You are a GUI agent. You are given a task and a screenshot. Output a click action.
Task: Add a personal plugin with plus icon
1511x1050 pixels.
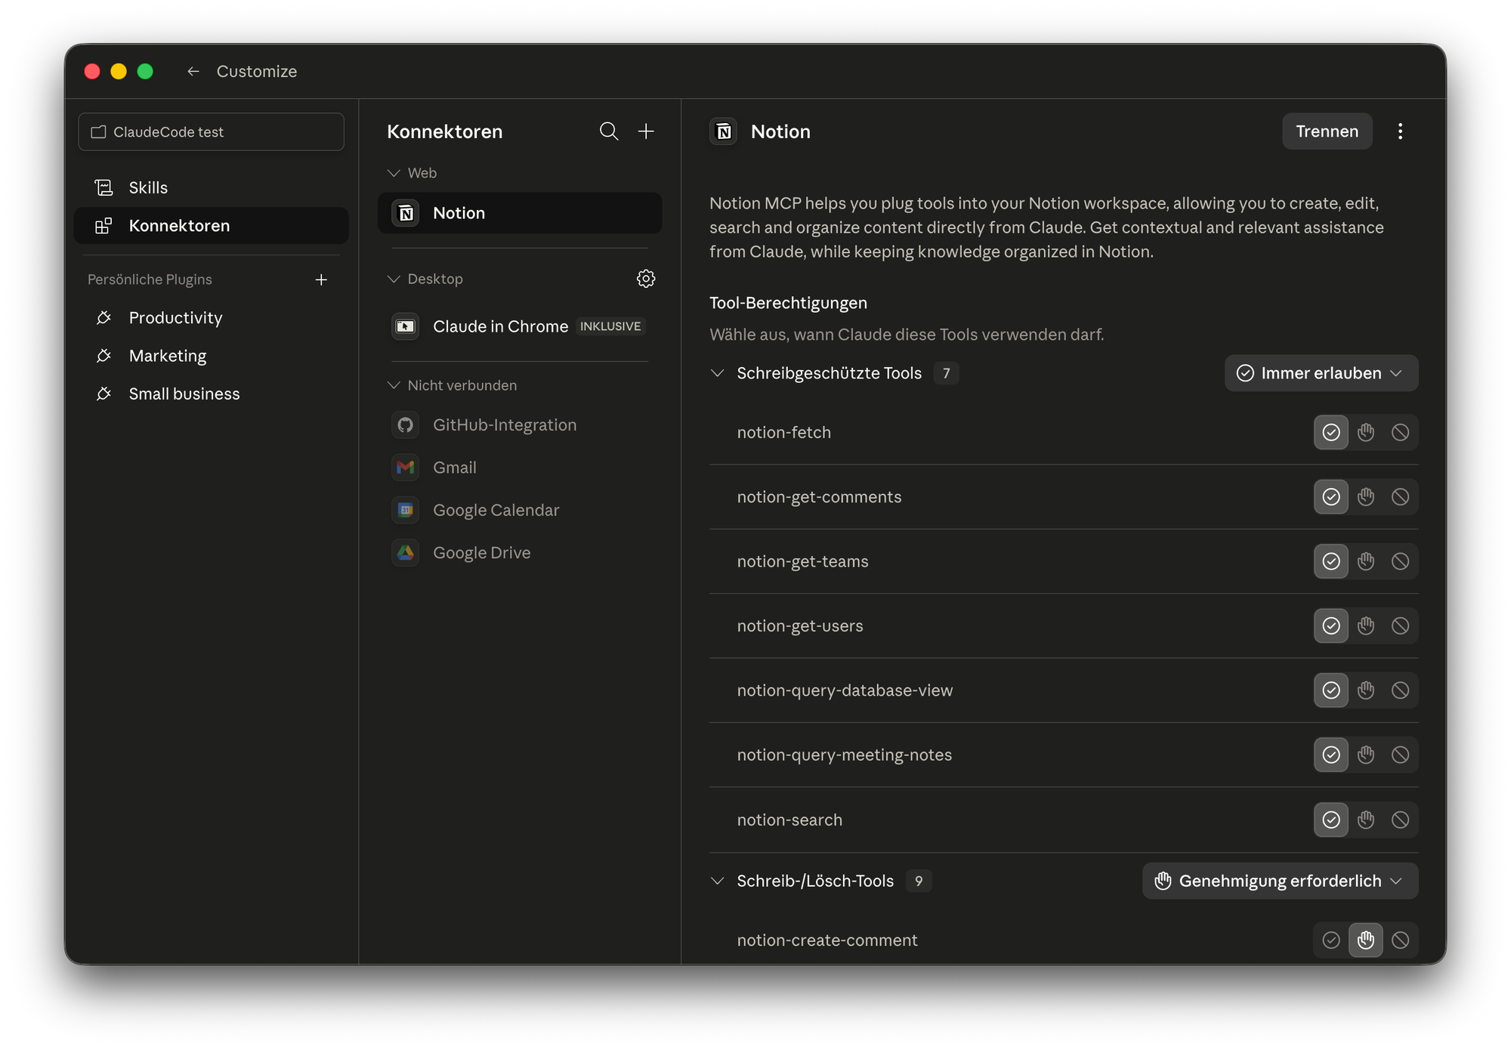click(321, 279)
